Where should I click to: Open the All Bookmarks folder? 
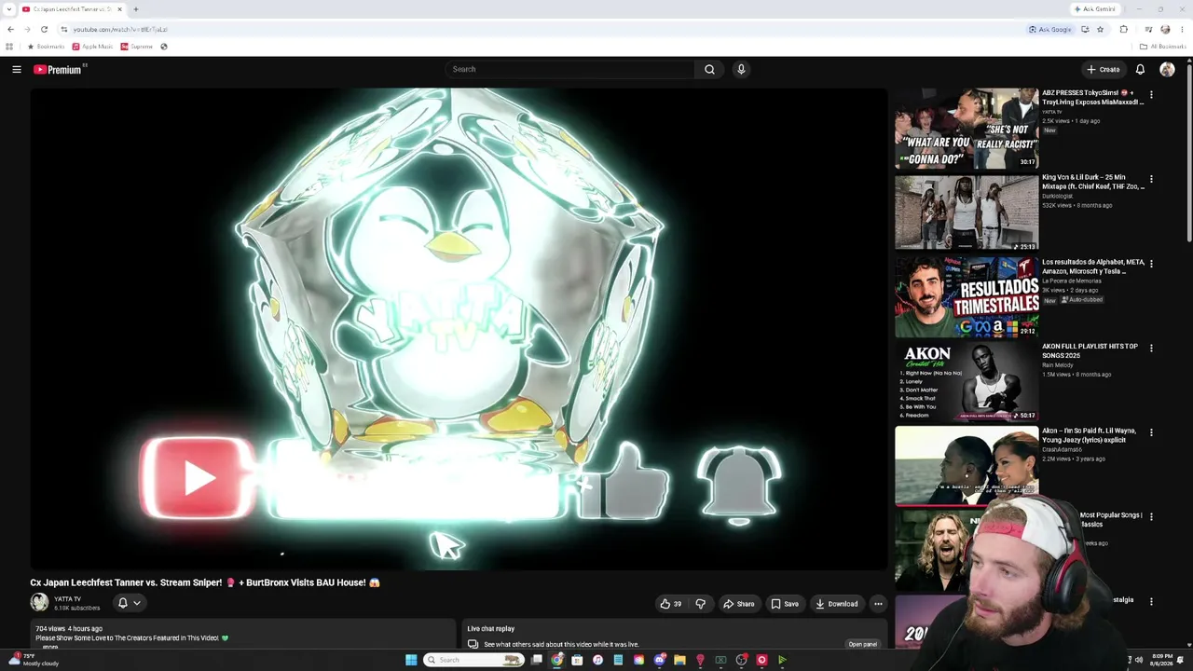click(x=1161, y=47)
